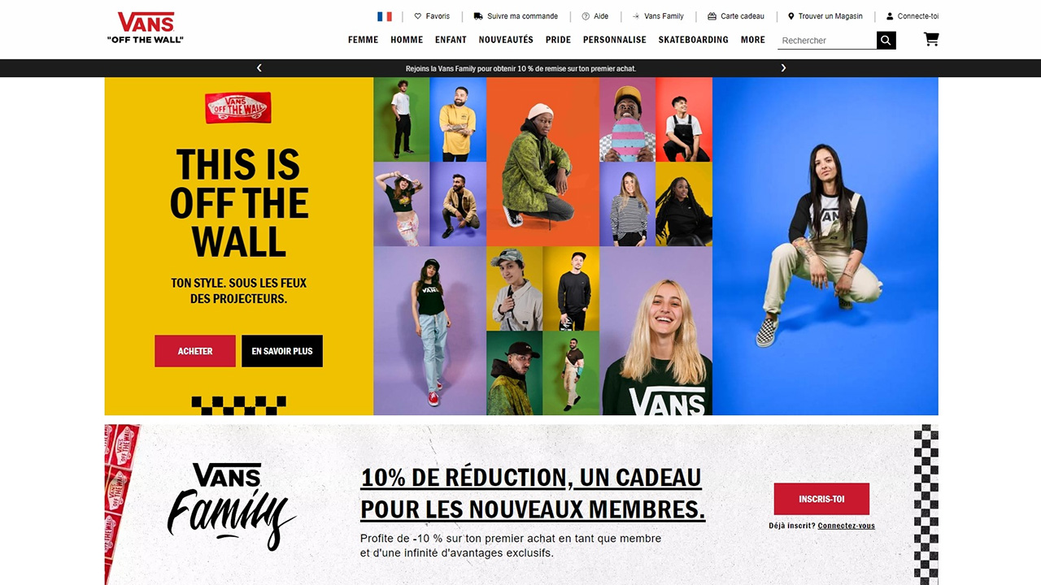The width and height of the screenshot is (1041, 585).
Task: Expand the MORE navigation menu
Action: pos(753,40)
